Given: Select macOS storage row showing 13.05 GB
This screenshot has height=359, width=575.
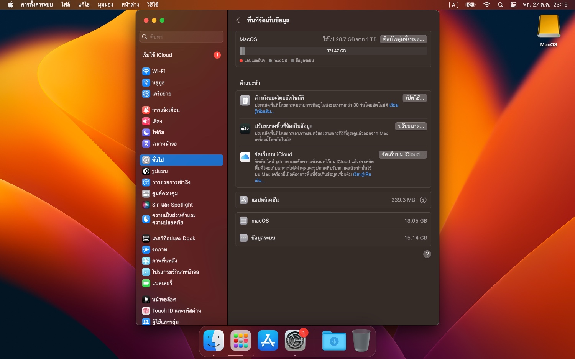Looking at the screenshot, I should point(333,221).
